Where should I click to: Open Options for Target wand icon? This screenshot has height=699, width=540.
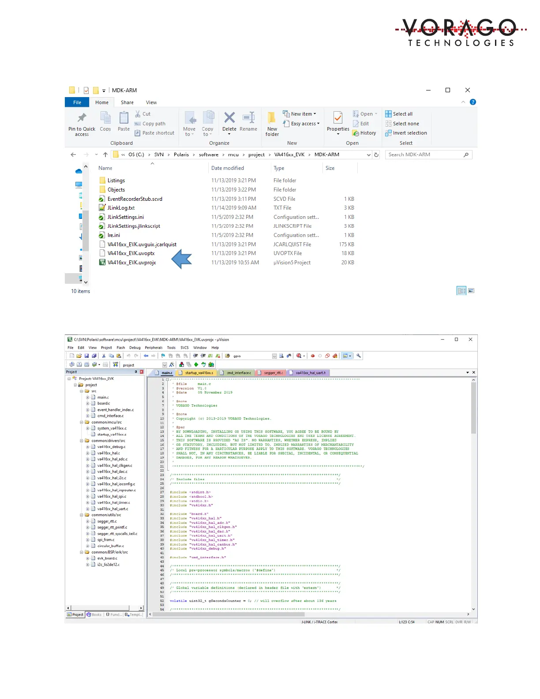[x=172, y=365]
